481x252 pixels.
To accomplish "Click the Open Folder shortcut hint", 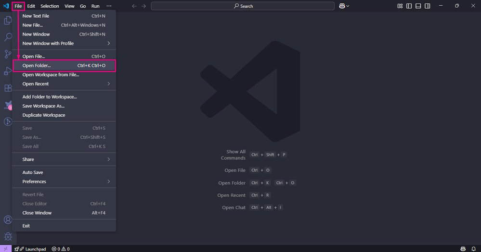I will [x=257, y=183].
